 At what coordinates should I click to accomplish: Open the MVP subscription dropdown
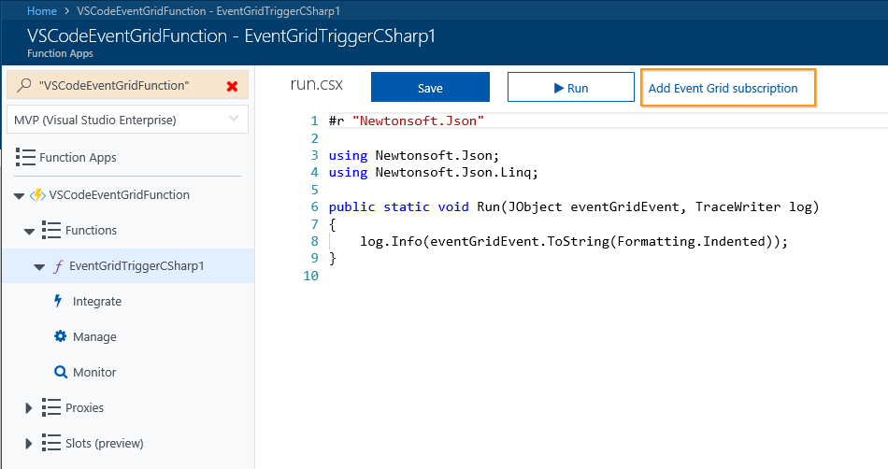pyautogui.click(x=234, y=120)
